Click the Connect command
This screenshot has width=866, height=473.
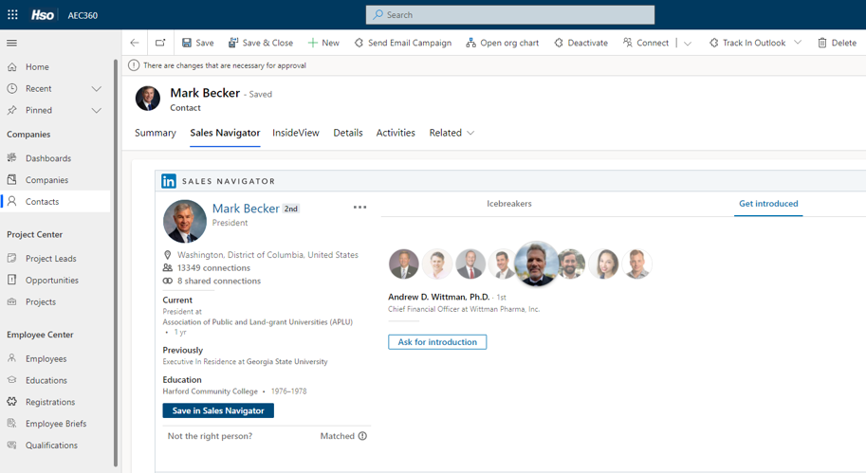coord(646,43)
